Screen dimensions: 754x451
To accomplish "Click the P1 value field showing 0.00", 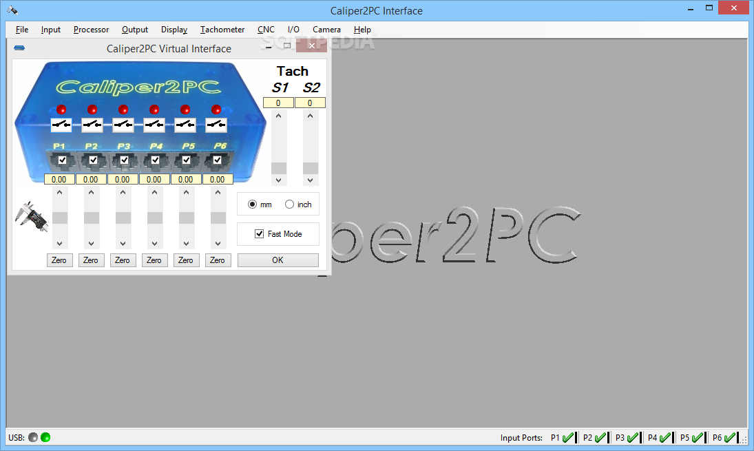I will tap(59, 179).
